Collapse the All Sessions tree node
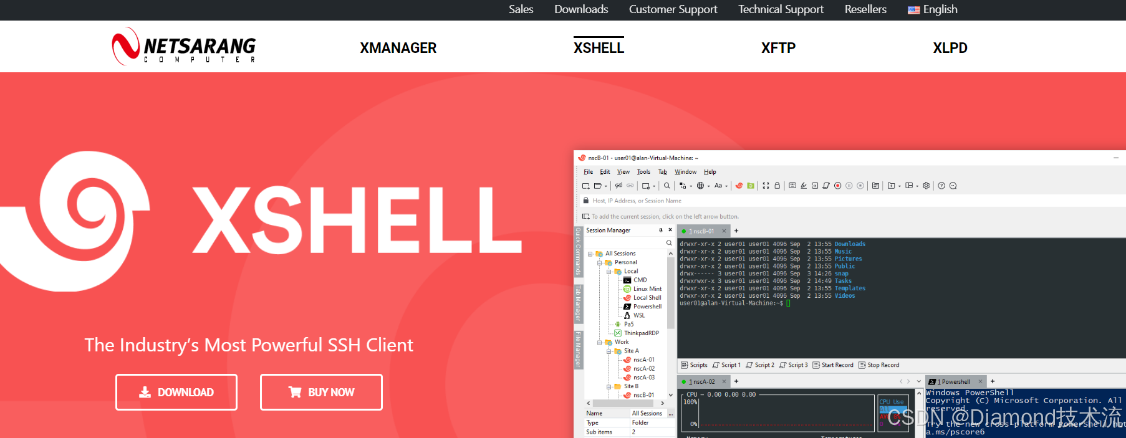The height and width of the screenshot is (438, 1126). [x=590, y=254]
